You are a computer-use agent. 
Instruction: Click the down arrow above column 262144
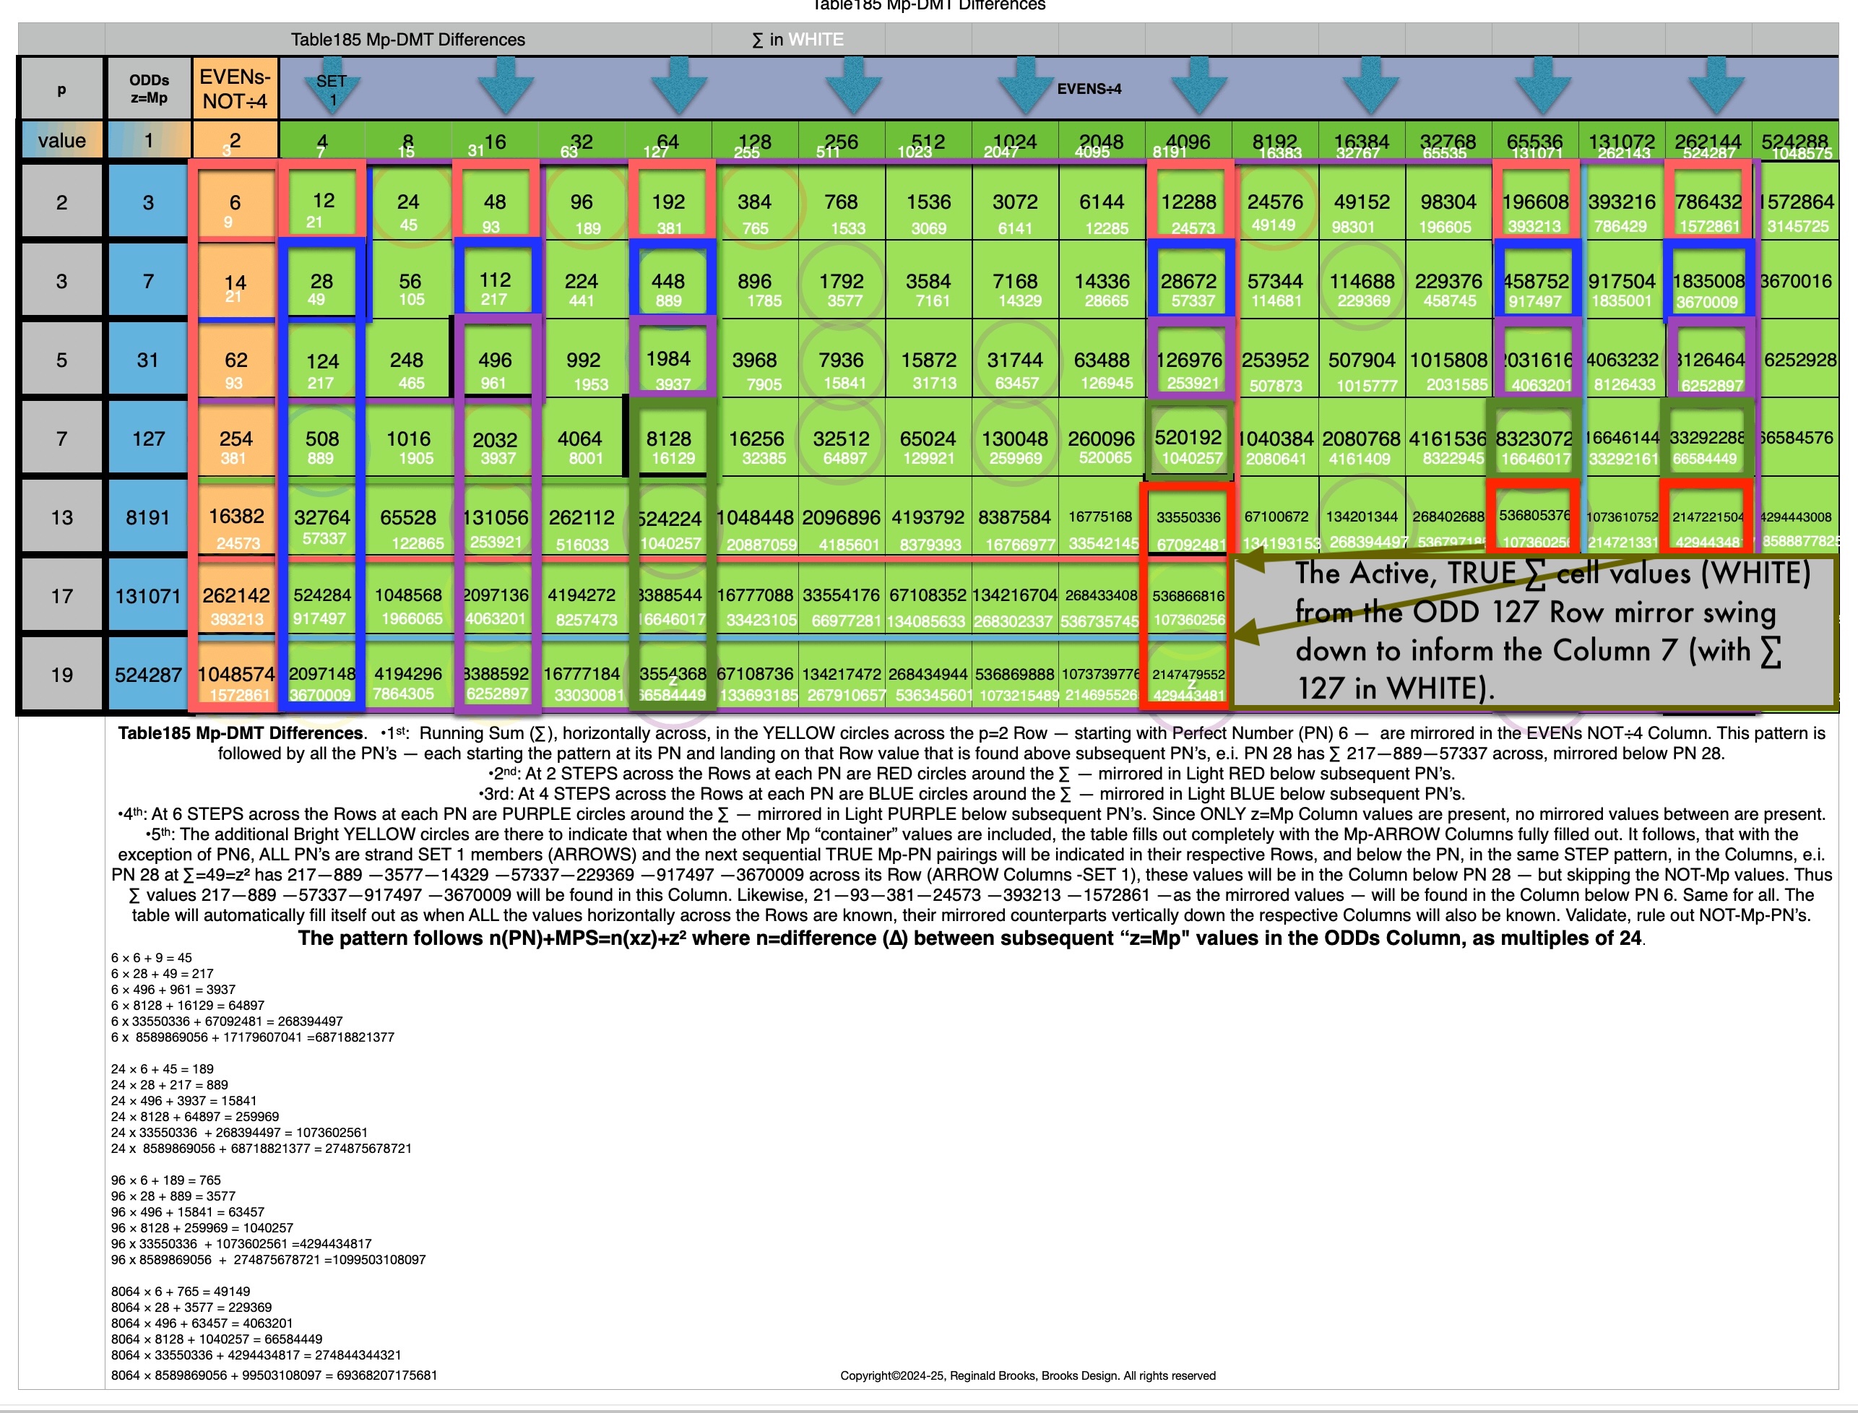pyautogui.click(x=1716, y=87)
